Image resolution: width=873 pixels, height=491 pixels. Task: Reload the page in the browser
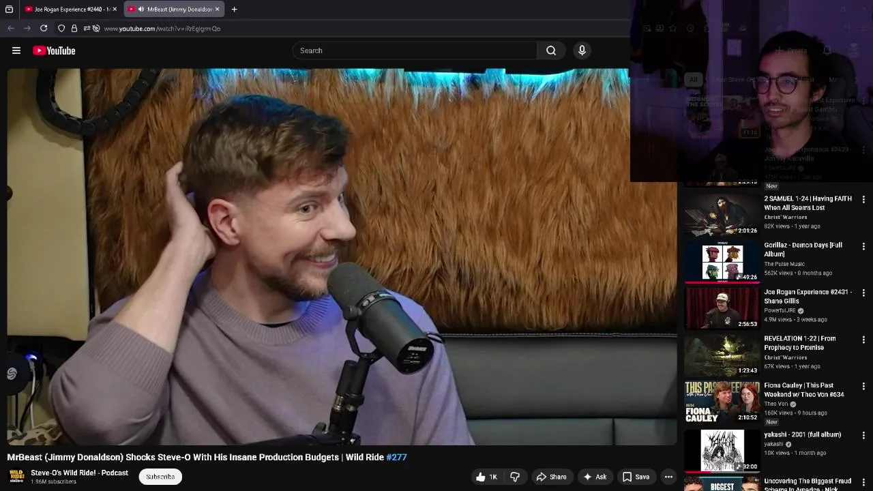[x=44, y=28]
